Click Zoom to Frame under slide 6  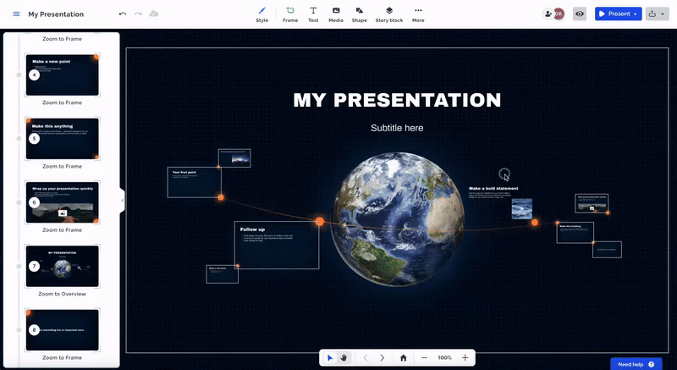point(62,230)
